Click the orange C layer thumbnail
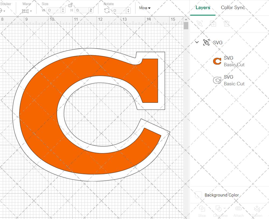The height and width of the screenshot is (219, 269). (x=217, y=61)
